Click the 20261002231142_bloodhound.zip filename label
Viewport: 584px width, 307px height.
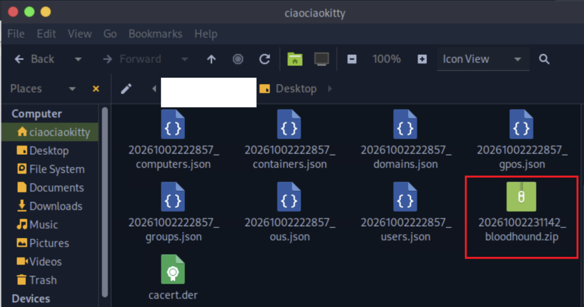tap(522, 229)
